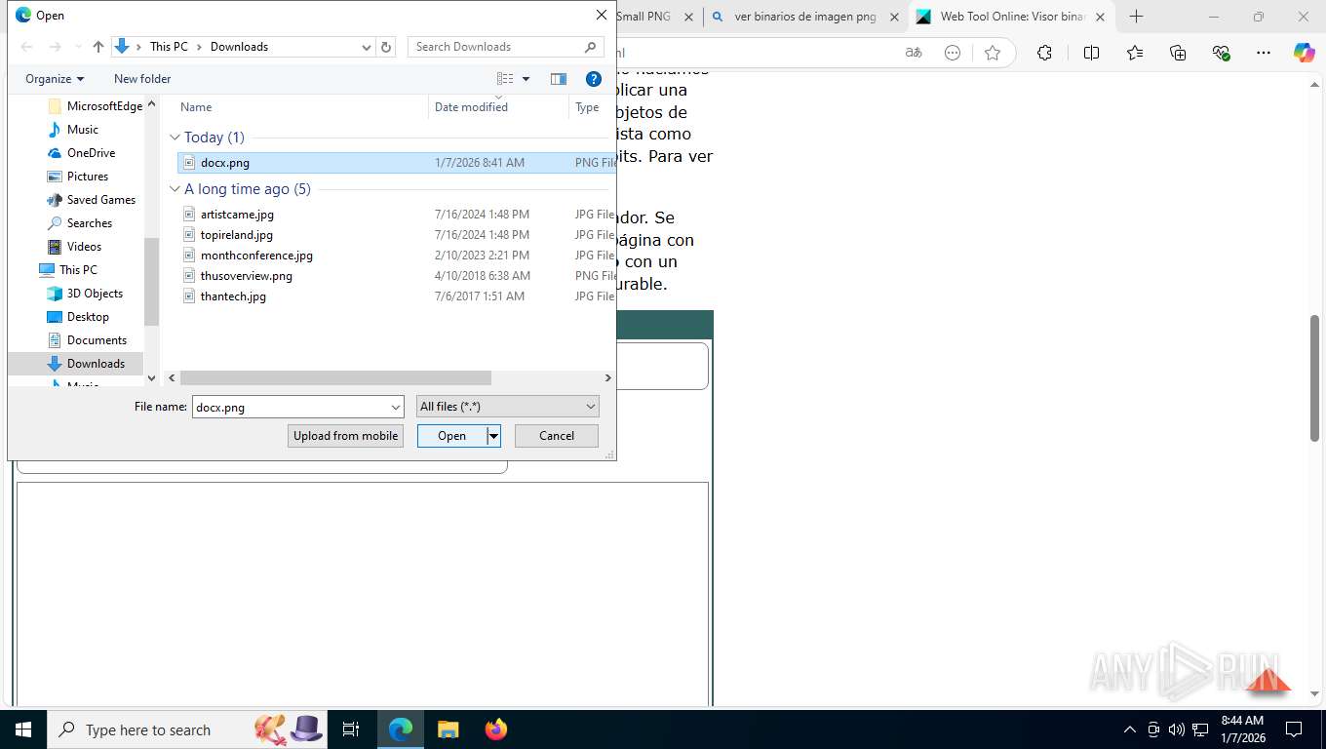Click the Search Downloads field
Viewport: 1326px width, 749px height.
(506, 47)
